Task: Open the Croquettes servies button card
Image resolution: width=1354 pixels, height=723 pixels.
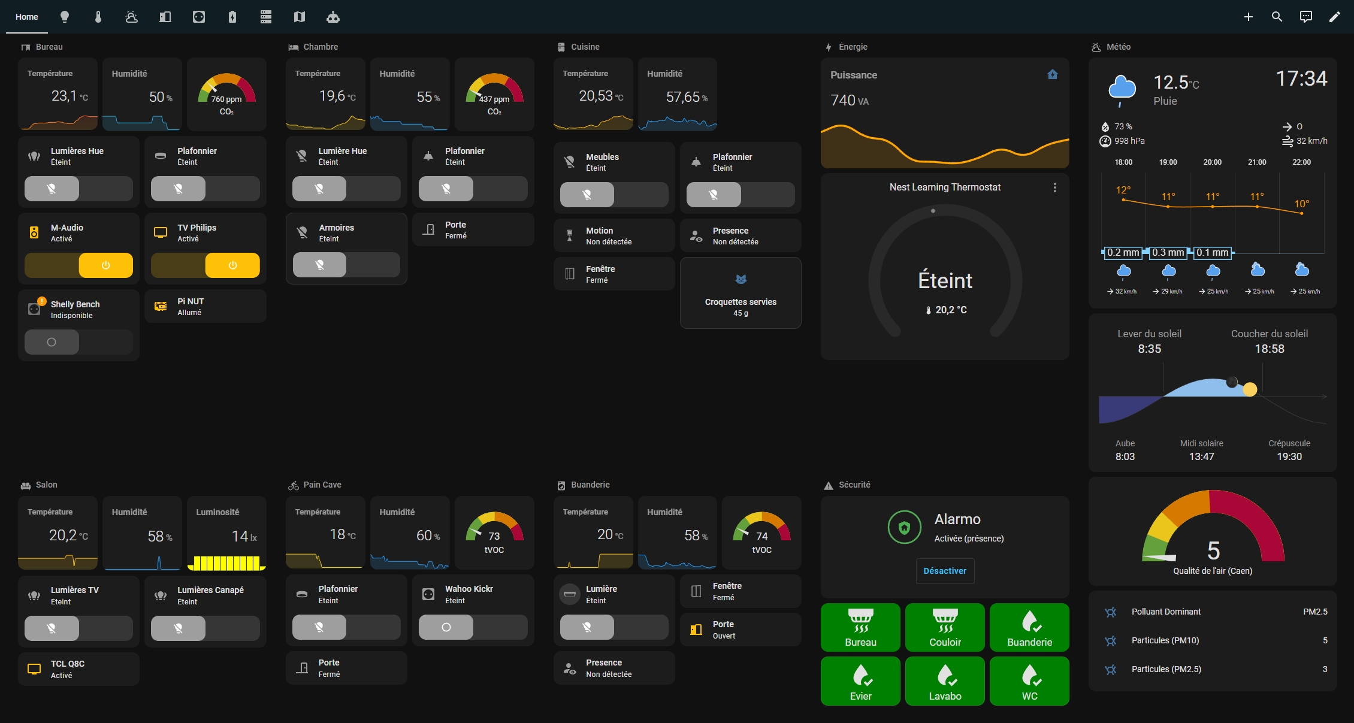Action: (x=741, y=293)
